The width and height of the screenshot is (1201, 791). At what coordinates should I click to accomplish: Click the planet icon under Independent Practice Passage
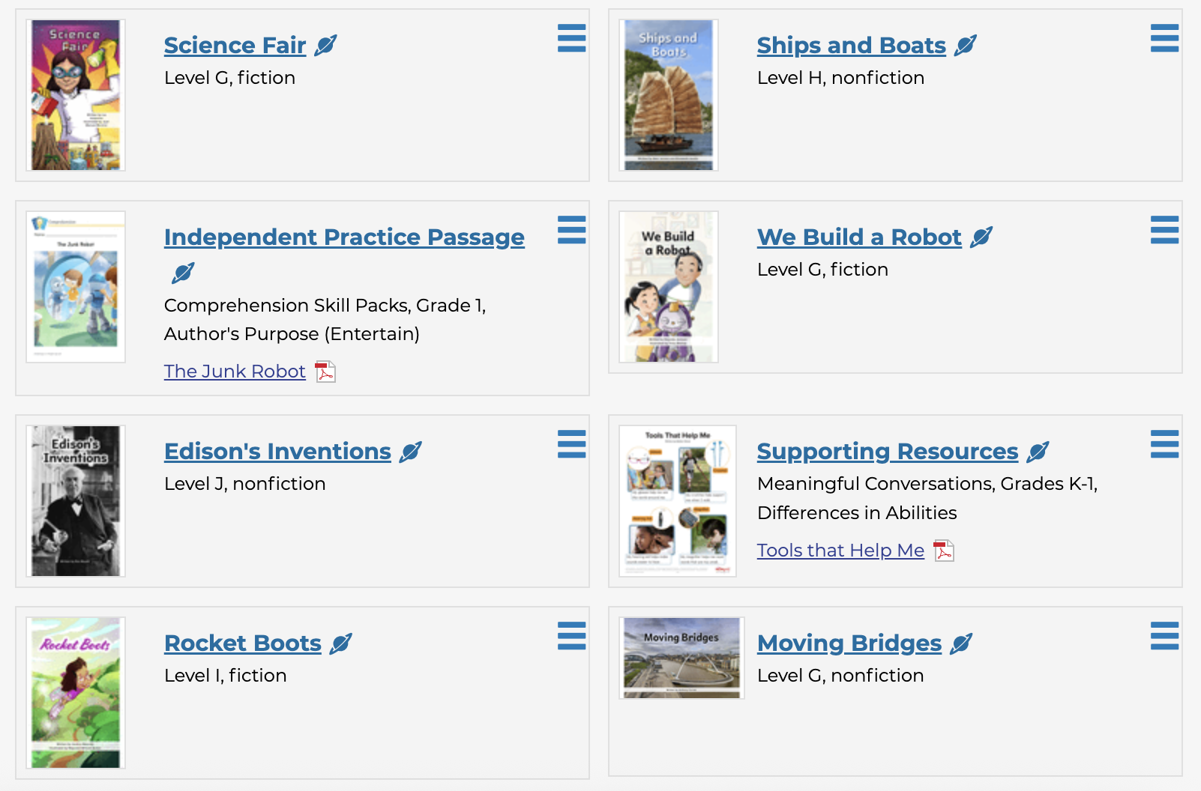tap(183, 273)
